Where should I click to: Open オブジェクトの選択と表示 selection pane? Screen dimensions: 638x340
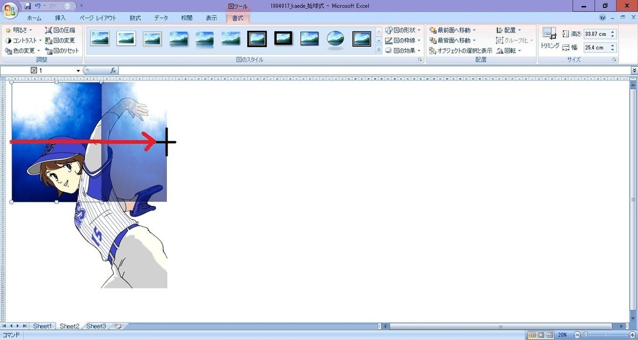pos(460,51)
